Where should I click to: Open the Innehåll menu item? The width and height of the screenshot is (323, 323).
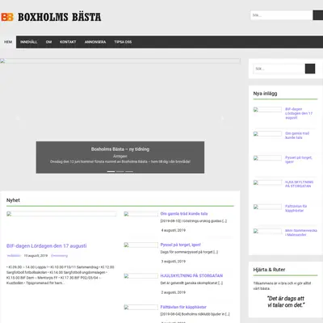pyautogui.click(x=29, y=42)
